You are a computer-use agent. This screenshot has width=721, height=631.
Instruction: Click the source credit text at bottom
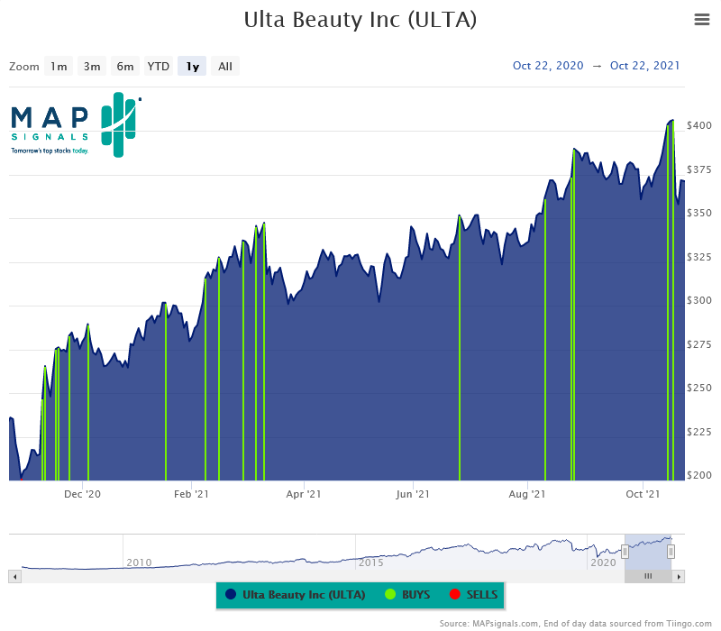click(x=575, y=624)
